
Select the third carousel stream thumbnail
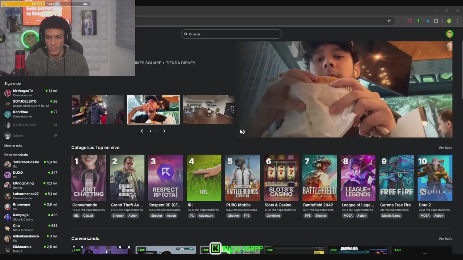coord(209,110)
